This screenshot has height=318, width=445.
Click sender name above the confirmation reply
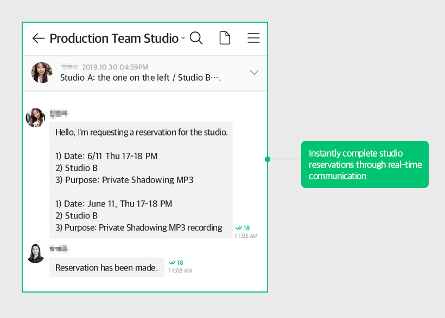tap(59, 249)
